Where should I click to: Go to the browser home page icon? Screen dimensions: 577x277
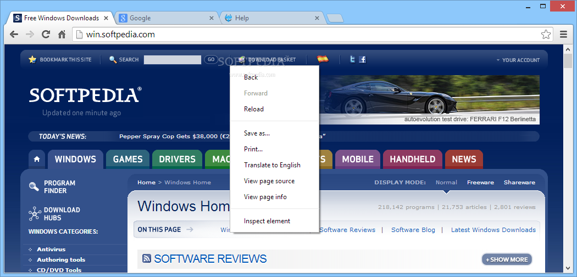click(62, 35)
